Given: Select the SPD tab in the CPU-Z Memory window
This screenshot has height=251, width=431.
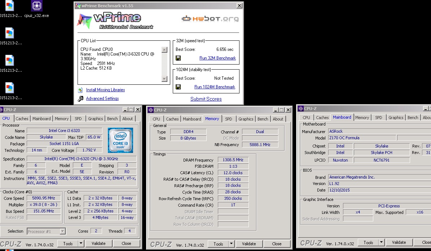Looking at the screenshot, I should click(229, 119).
